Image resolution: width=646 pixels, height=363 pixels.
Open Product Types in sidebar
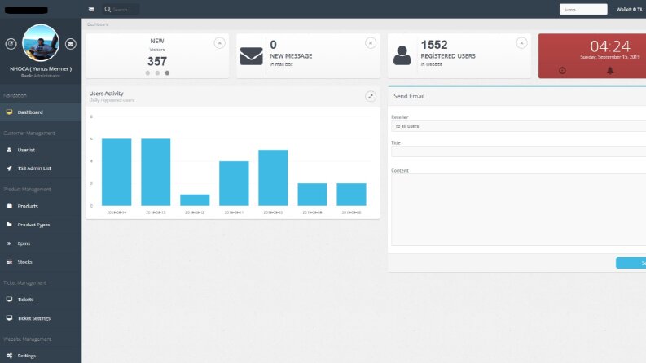pyautogui.click(x=41, y=225)
